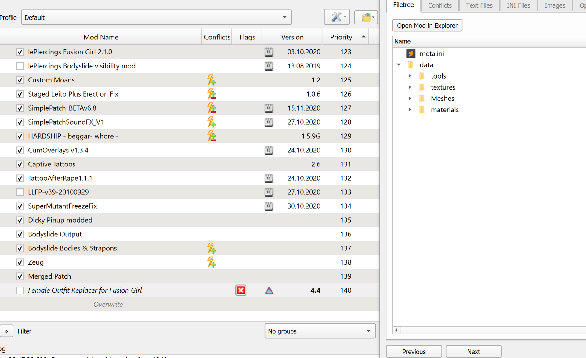Image resolution: width=586 pixels, height=358 pixels.
Task: Uncheck the Bodyslide Output mod
Action: (x=20, y=234)
